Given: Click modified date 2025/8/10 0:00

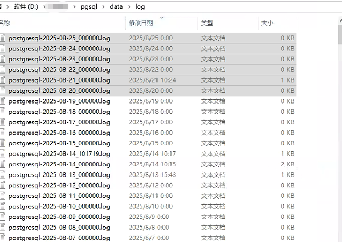Looking at the screenshot, I should (151, 206).
